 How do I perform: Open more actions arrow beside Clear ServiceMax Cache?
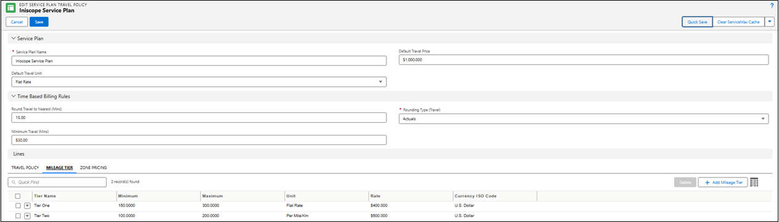point(769,22)
